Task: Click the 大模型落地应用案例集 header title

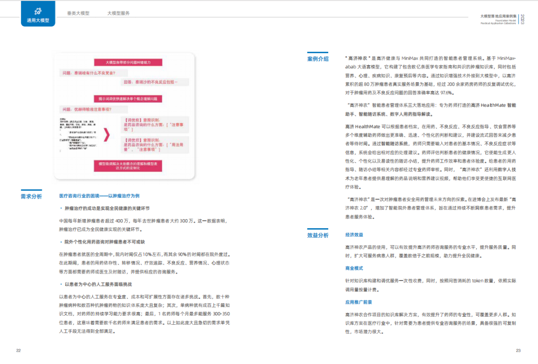Action: click(498, 16)
